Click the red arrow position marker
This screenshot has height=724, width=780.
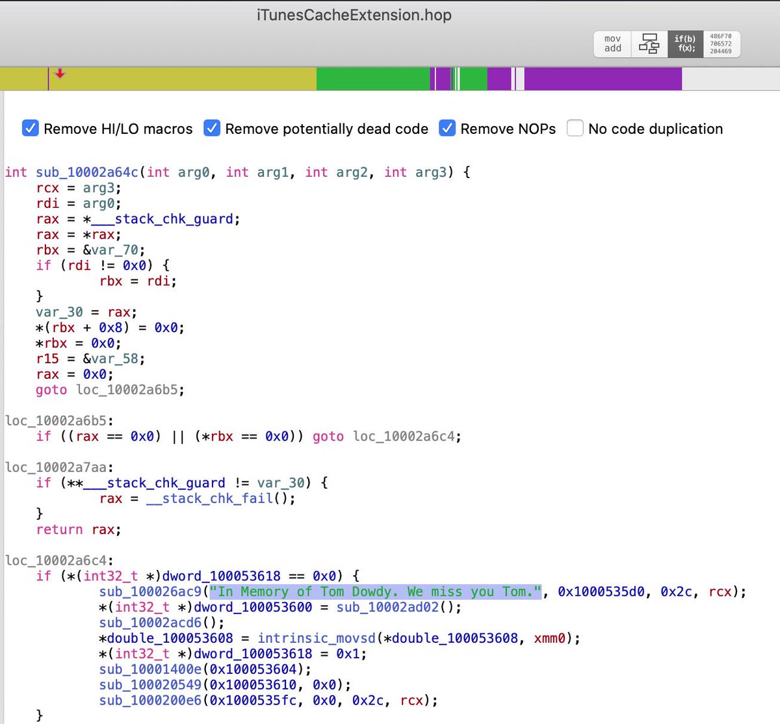point(60,73)
